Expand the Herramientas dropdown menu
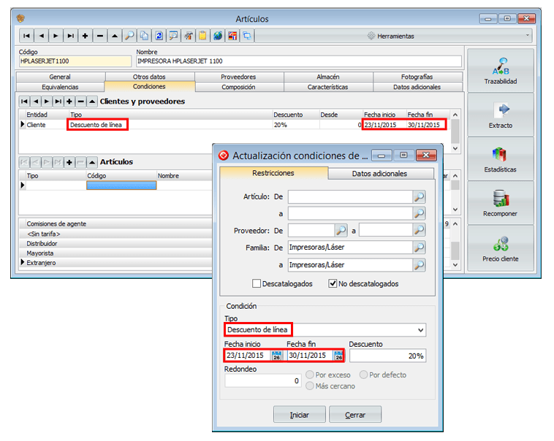This screenshot has height=441, width=554. (528, 35)
